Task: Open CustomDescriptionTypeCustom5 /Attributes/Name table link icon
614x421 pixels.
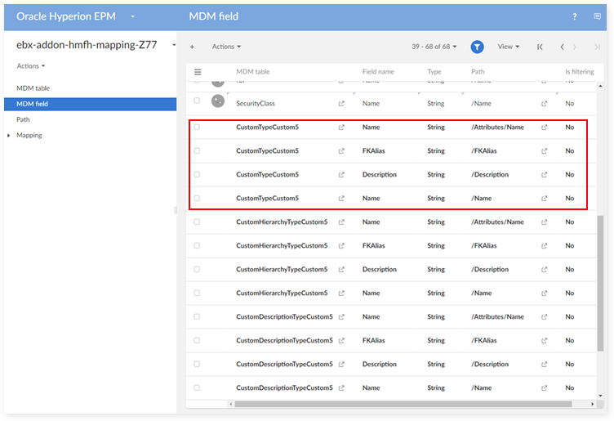Action: point(341,317)
